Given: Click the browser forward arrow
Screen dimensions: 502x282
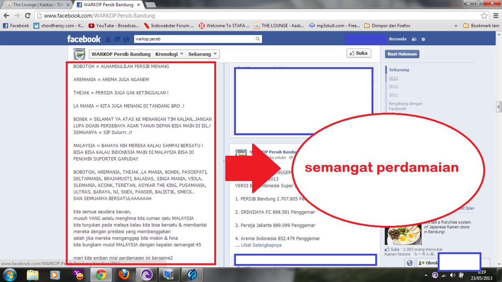Looking at the screenshot, I should click(17, 16).
